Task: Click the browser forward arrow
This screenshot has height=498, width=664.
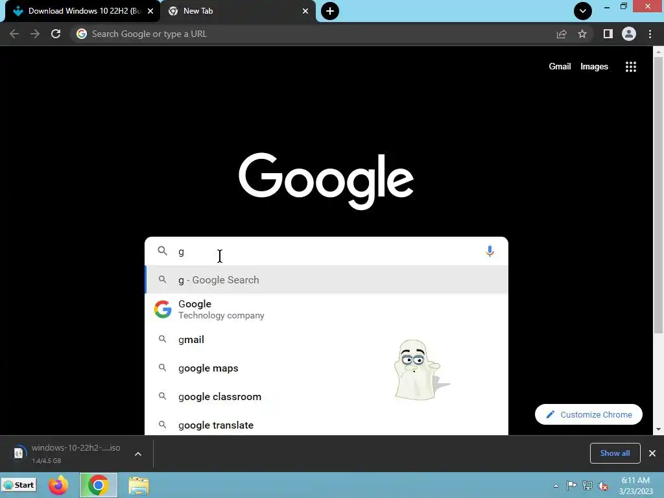Action: pos(35,34)
